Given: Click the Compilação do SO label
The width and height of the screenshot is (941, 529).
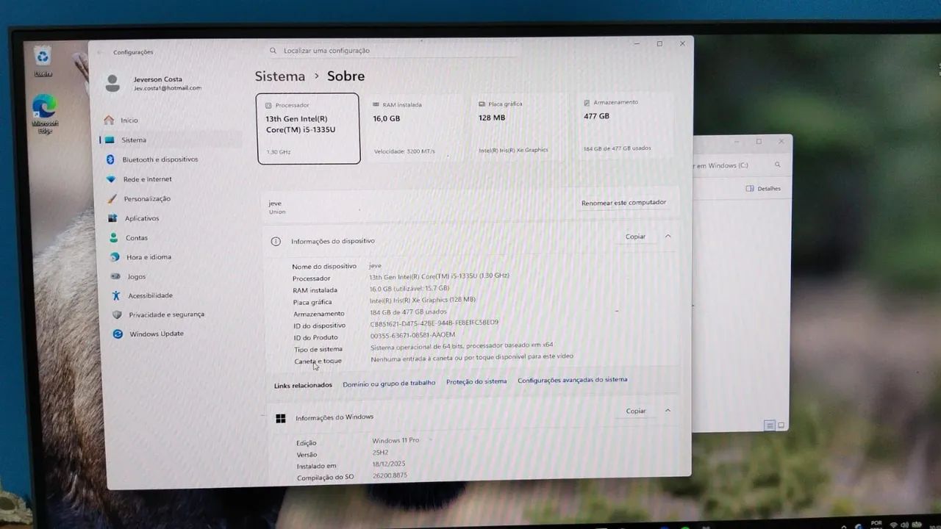Looking at the screenshot, I should coord(325,478).
